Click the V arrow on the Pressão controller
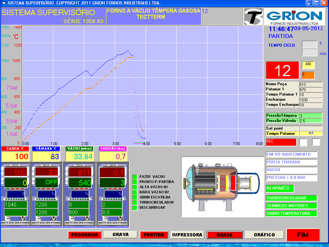Image resolution: width=329 pixels, height=247 pixels. [120, 218]
